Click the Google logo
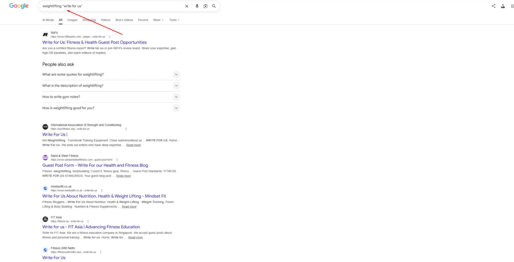 19,6
